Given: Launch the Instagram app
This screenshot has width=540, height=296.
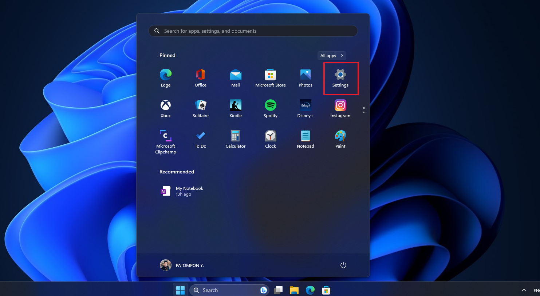Looking at the screenshot, I should [340, 108].
